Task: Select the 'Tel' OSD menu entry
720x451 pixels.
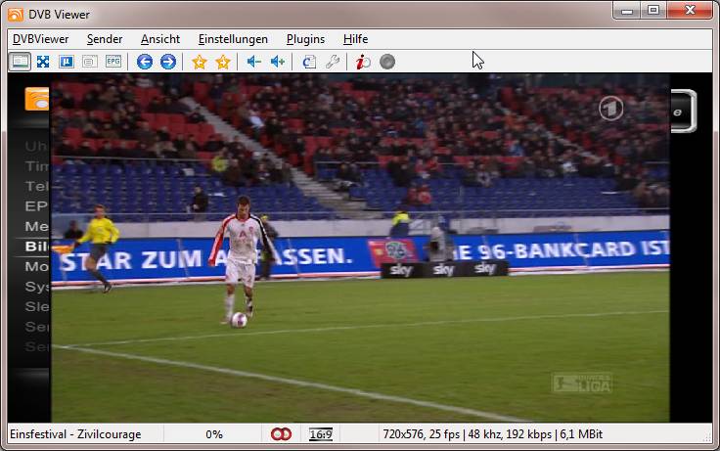Action: pos(37,186)
